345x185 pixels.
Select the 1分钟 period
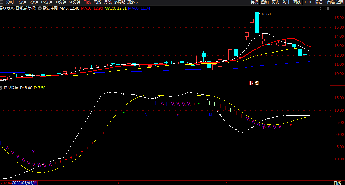pyautogui.click(x=21, y=2)
